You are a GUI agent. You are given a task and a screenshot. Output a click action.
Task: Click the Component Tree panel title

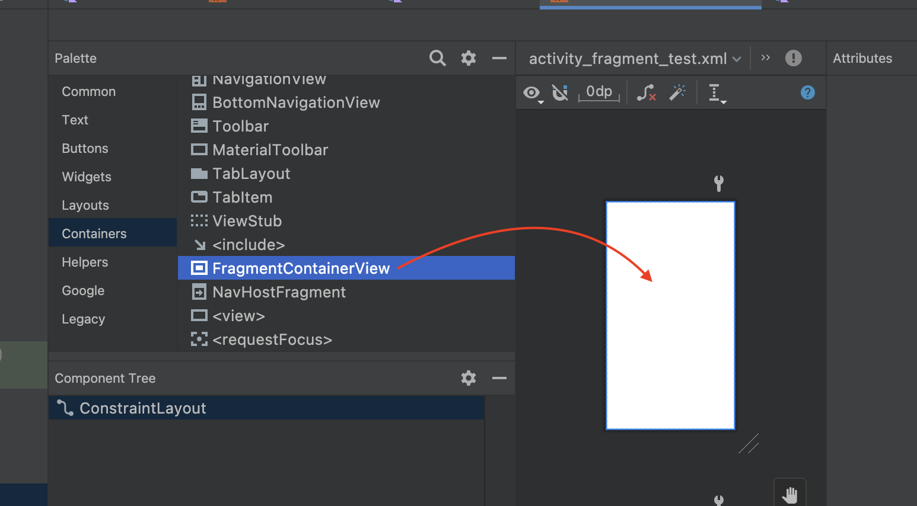click(105, 378)
